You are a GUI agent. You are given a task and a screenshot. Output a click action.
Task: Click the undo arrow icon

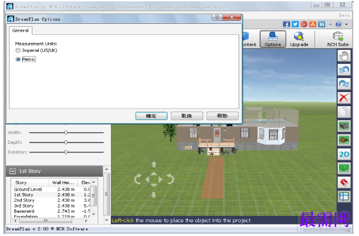[344, 70]
